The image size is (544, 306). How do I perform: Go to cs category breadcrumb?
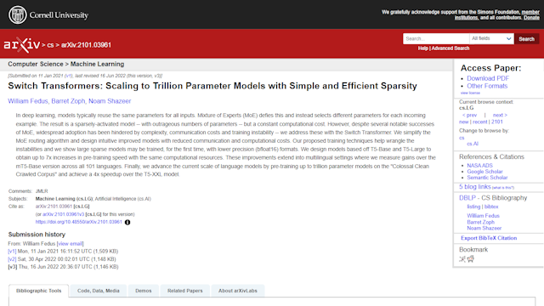point(50,45)
